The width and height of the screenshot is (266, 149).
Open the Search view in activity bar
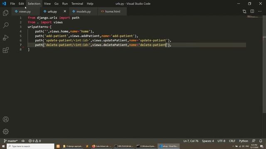[x=5, y=25]
